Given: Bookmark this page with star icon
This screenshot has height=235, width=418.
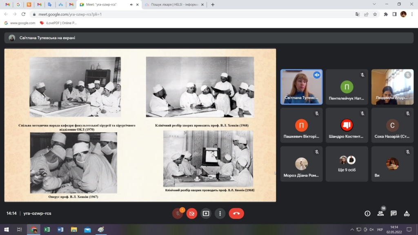Looking at the screenshot, I should coord(375,14).
